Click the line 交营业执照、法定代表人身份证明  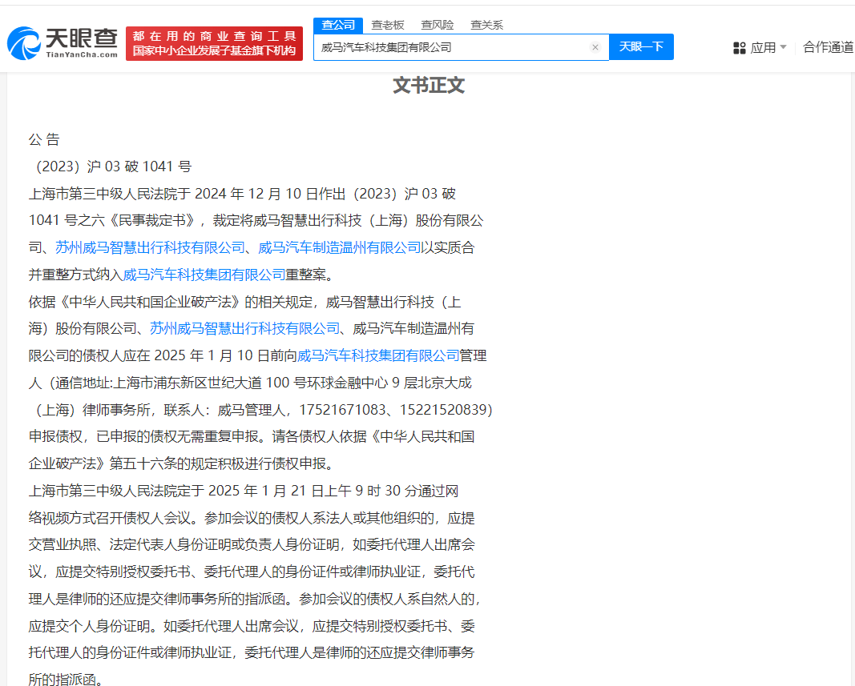(x=252, y=544)
